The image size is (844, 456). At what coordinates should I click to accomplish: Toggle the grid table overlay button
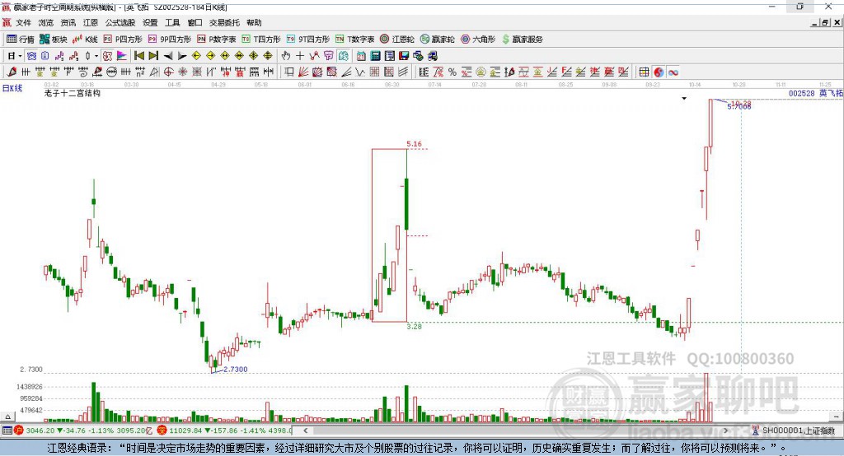644,72
